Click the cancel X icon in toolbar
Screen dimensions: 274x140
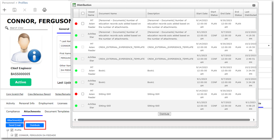pyautogui.click(x=25, y=10)
